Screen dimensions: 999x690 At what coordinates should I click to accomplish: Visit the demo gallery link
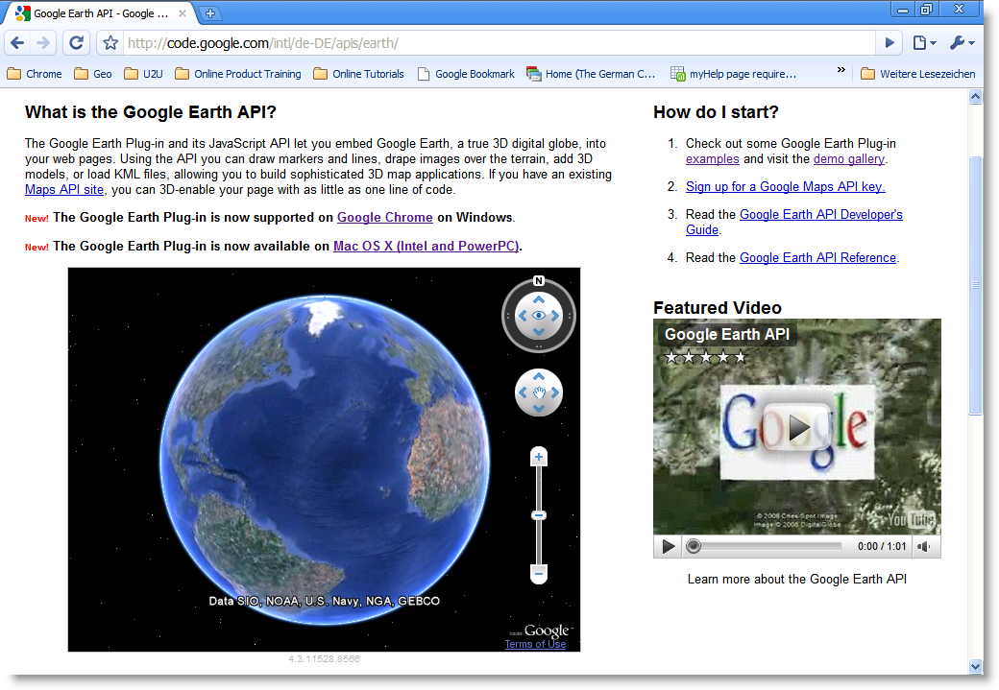coord(848,158)
